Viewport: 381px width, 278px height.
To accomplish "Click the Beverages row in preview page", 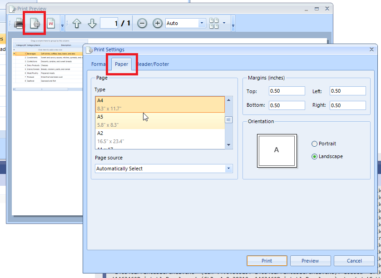I will [48, 54].
